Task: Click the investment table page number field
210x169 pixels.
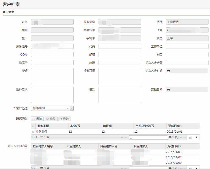Action: tap(148, 138)
